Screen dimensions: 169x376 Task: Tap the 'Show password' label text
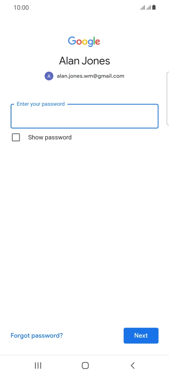pos(50,138)
